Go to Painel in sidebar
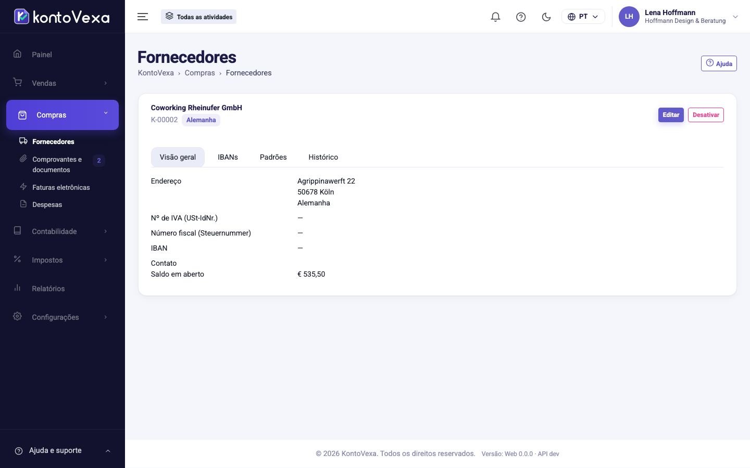The width and height of the screenshot is (750, 468). pyautogui.click(x=63, y=54)
